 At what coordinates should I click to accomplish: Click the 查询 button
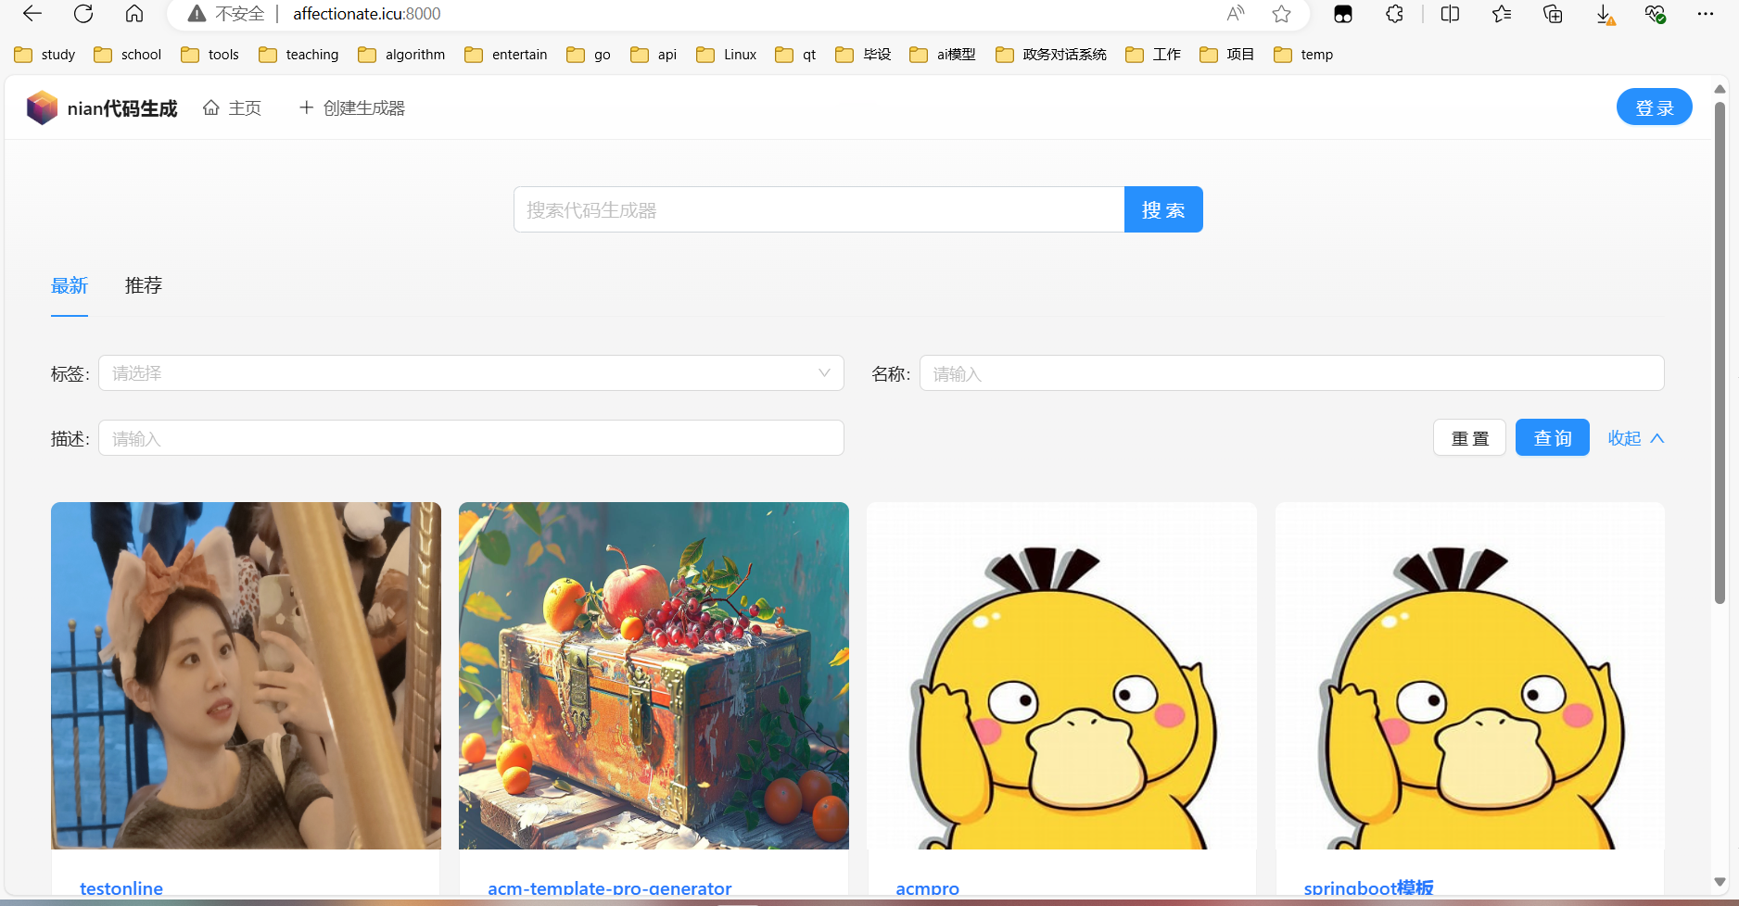point(1553,438)
